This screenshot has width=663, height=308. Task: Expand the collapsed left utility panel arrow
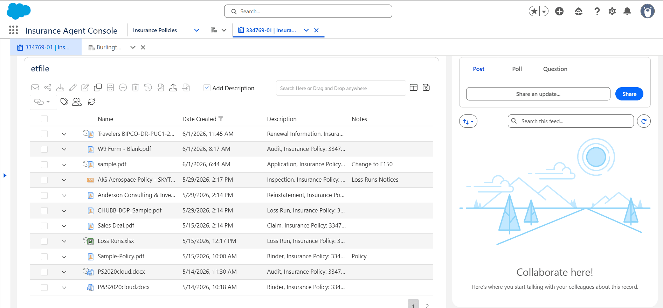tap(5, 175)
